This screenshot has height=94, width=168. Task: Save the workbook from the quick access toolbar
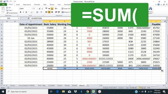tap(4, 1)
